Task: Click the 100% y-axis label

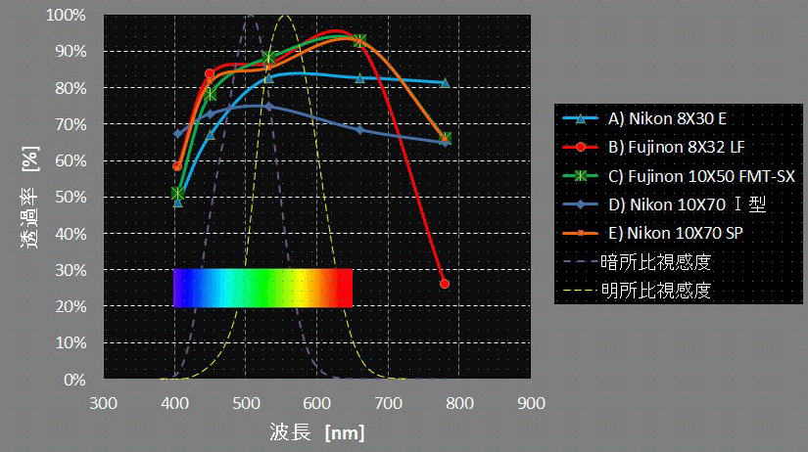Action: tap(66, 16)
